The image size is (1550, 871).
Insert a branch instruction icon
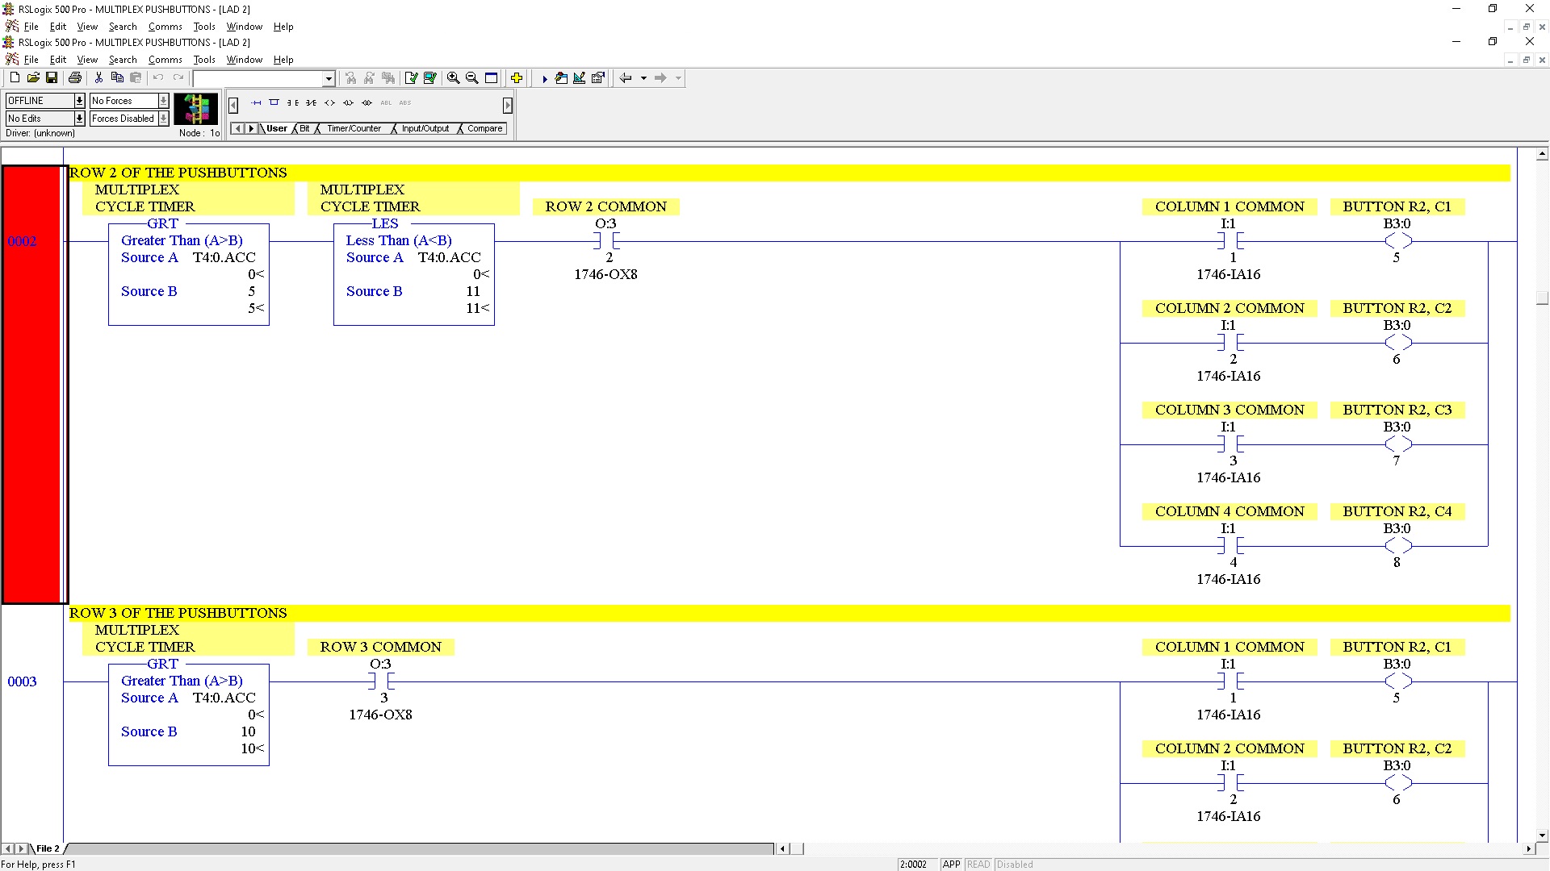pyautogui.click(x=274, y=102)
